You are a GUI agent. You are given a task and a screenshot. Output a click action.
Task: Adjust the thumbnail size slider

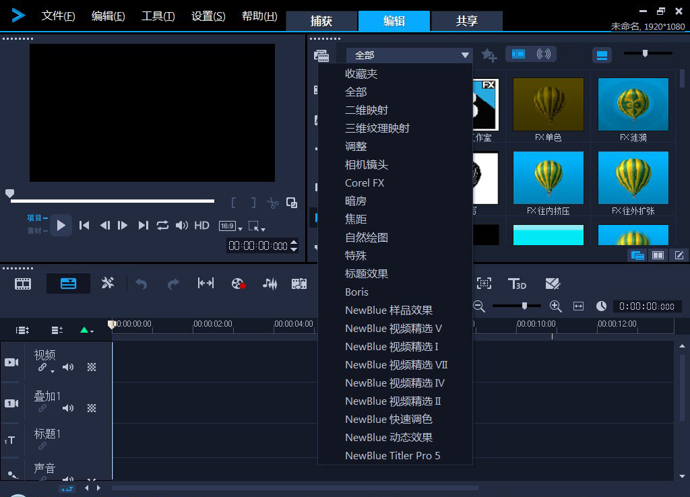click(x=645, y=53)
